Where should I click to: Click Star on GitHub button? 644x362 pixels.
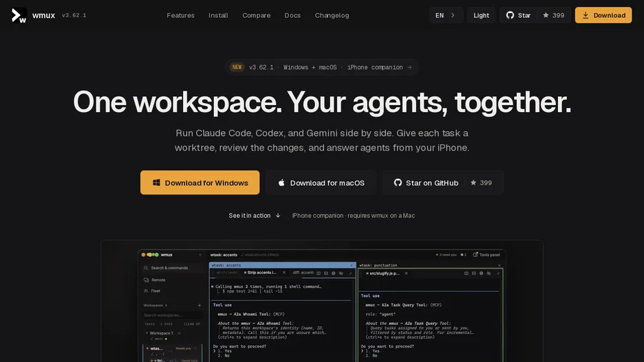click(443, 183)
